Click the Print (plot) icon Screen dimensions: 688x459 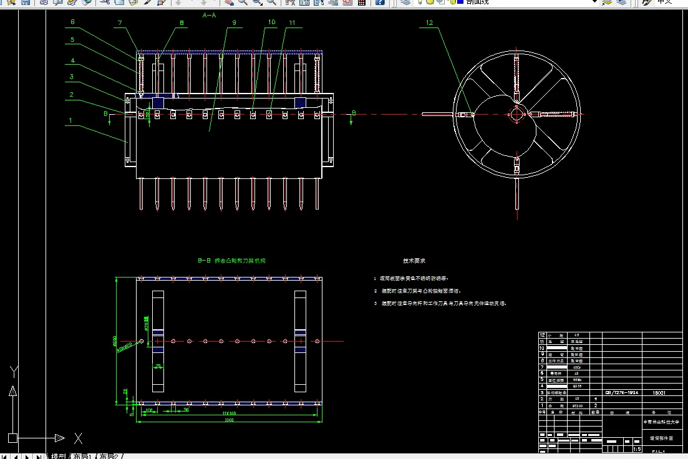pos(44,2)
